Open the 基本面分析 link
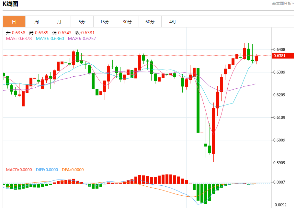 pos(283,3)
